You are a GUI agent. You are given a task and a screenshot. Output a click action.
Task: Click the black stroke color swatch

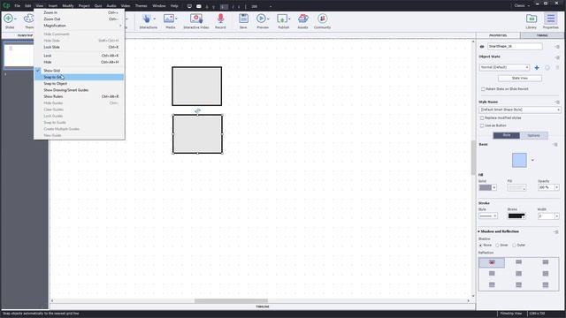516,216
